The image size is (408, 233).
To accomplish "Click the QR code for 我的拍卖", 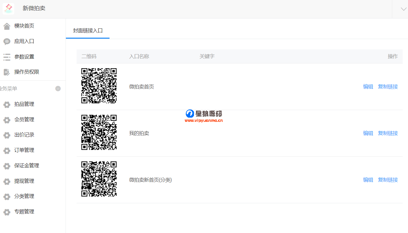I will (x=99, y=133).
